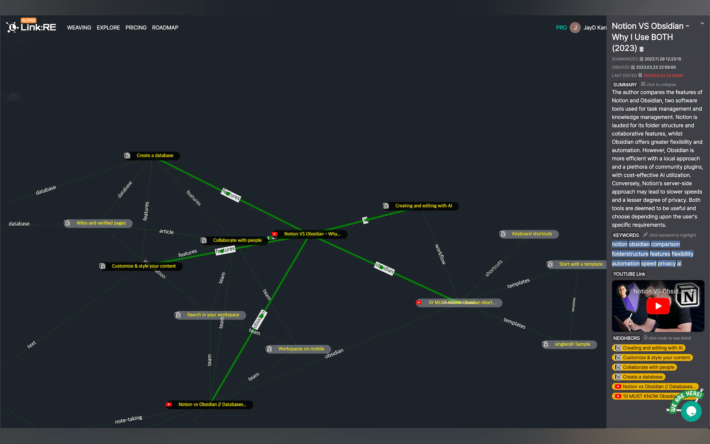Screen dimensions: 710x444
Task: Toggle highlight for the 'privacy' keyword
Action: (x=666, y=264)
